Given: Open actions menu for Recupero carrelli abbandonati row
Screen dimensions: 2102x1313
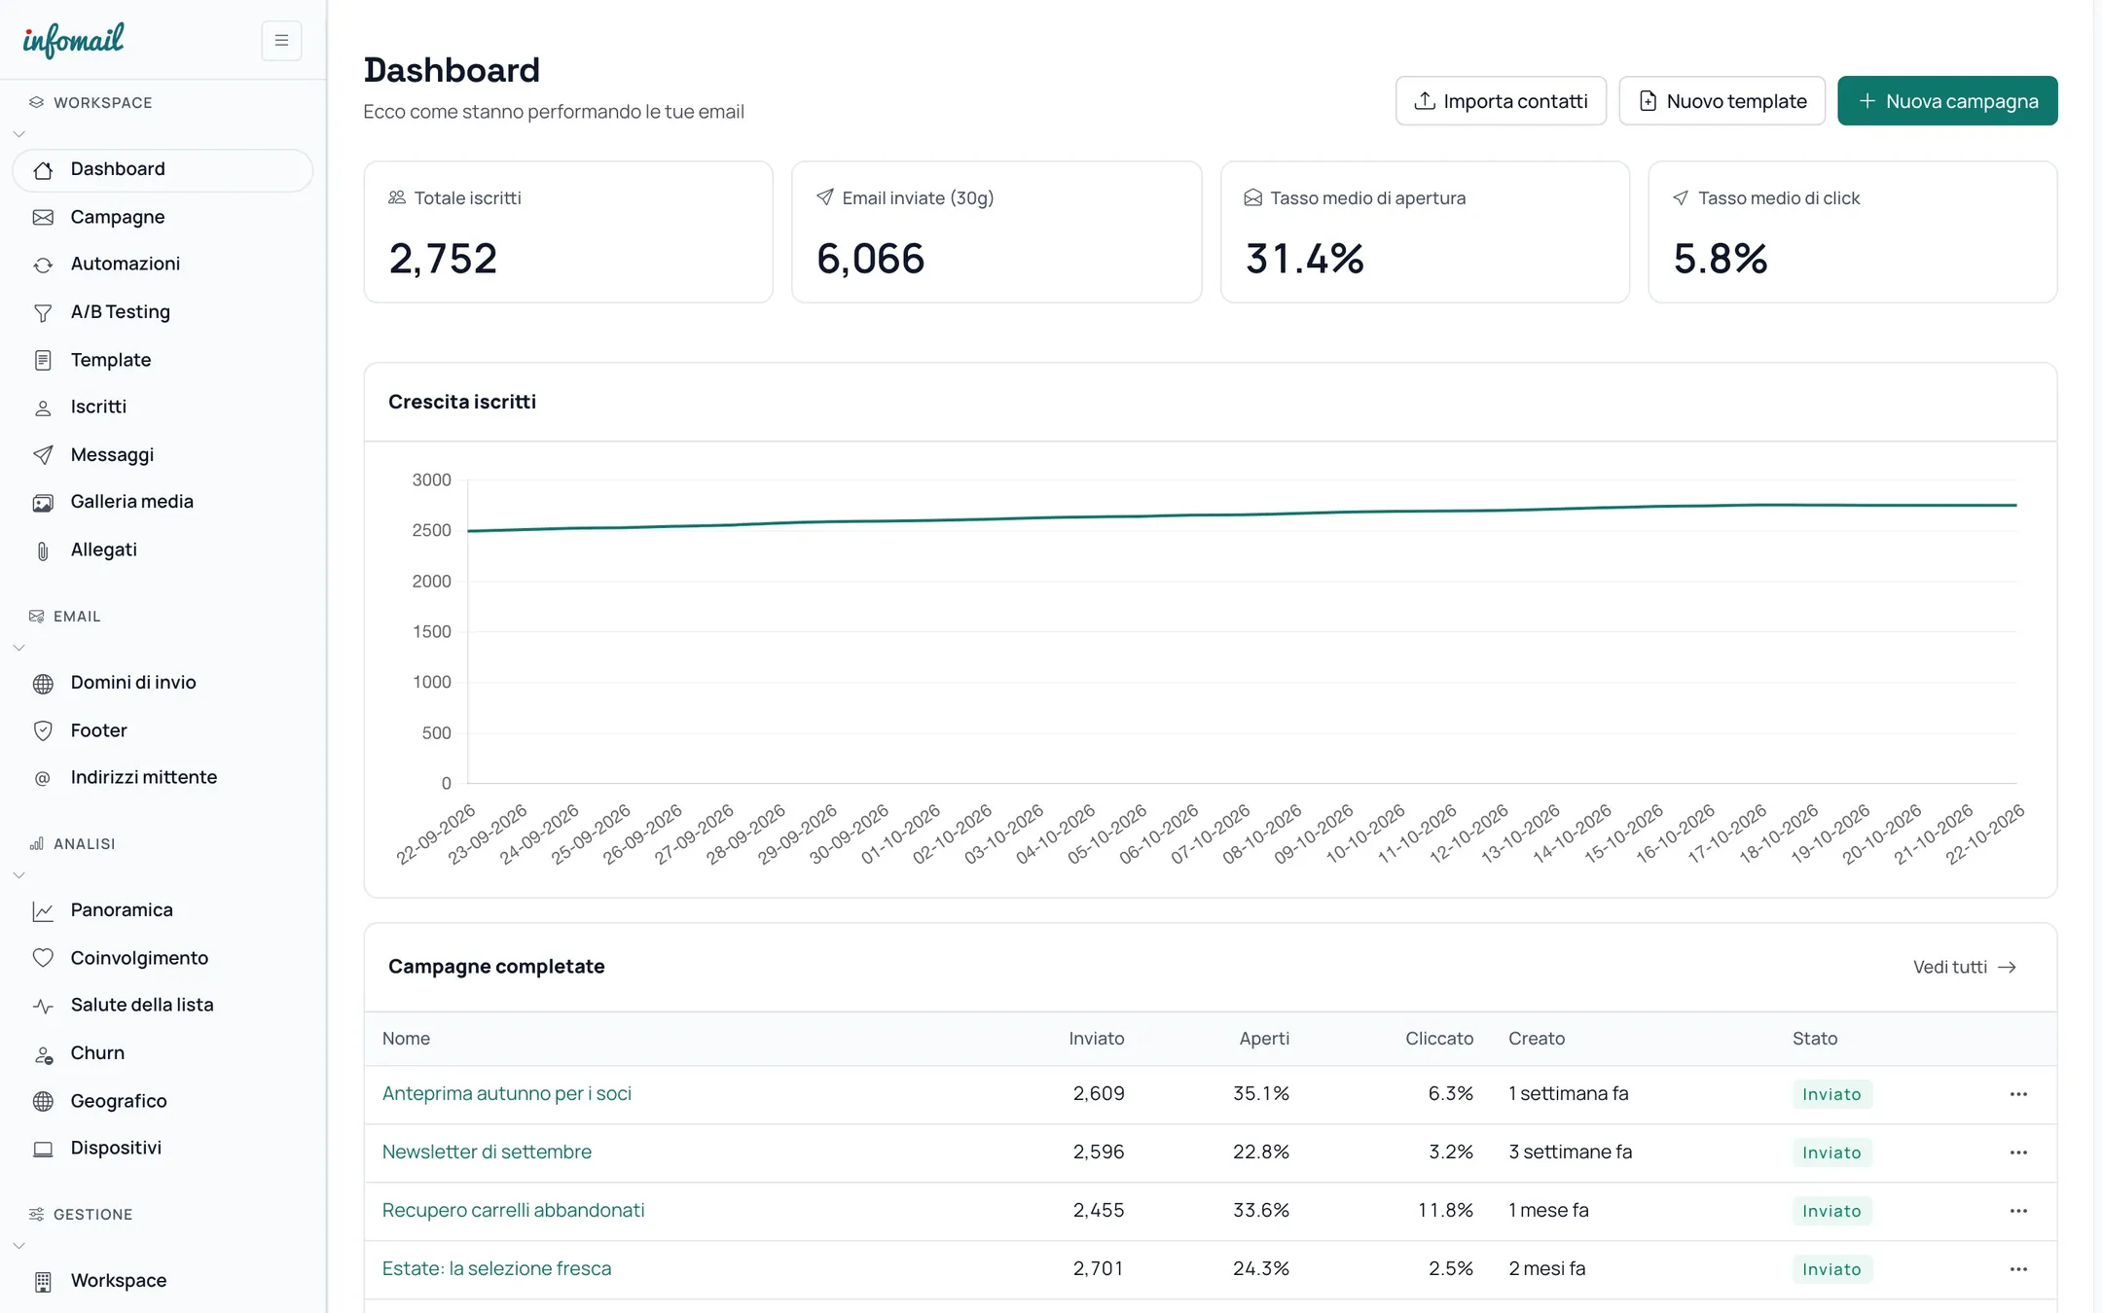Looking at the screenshot, I should click(2018, 1211).
